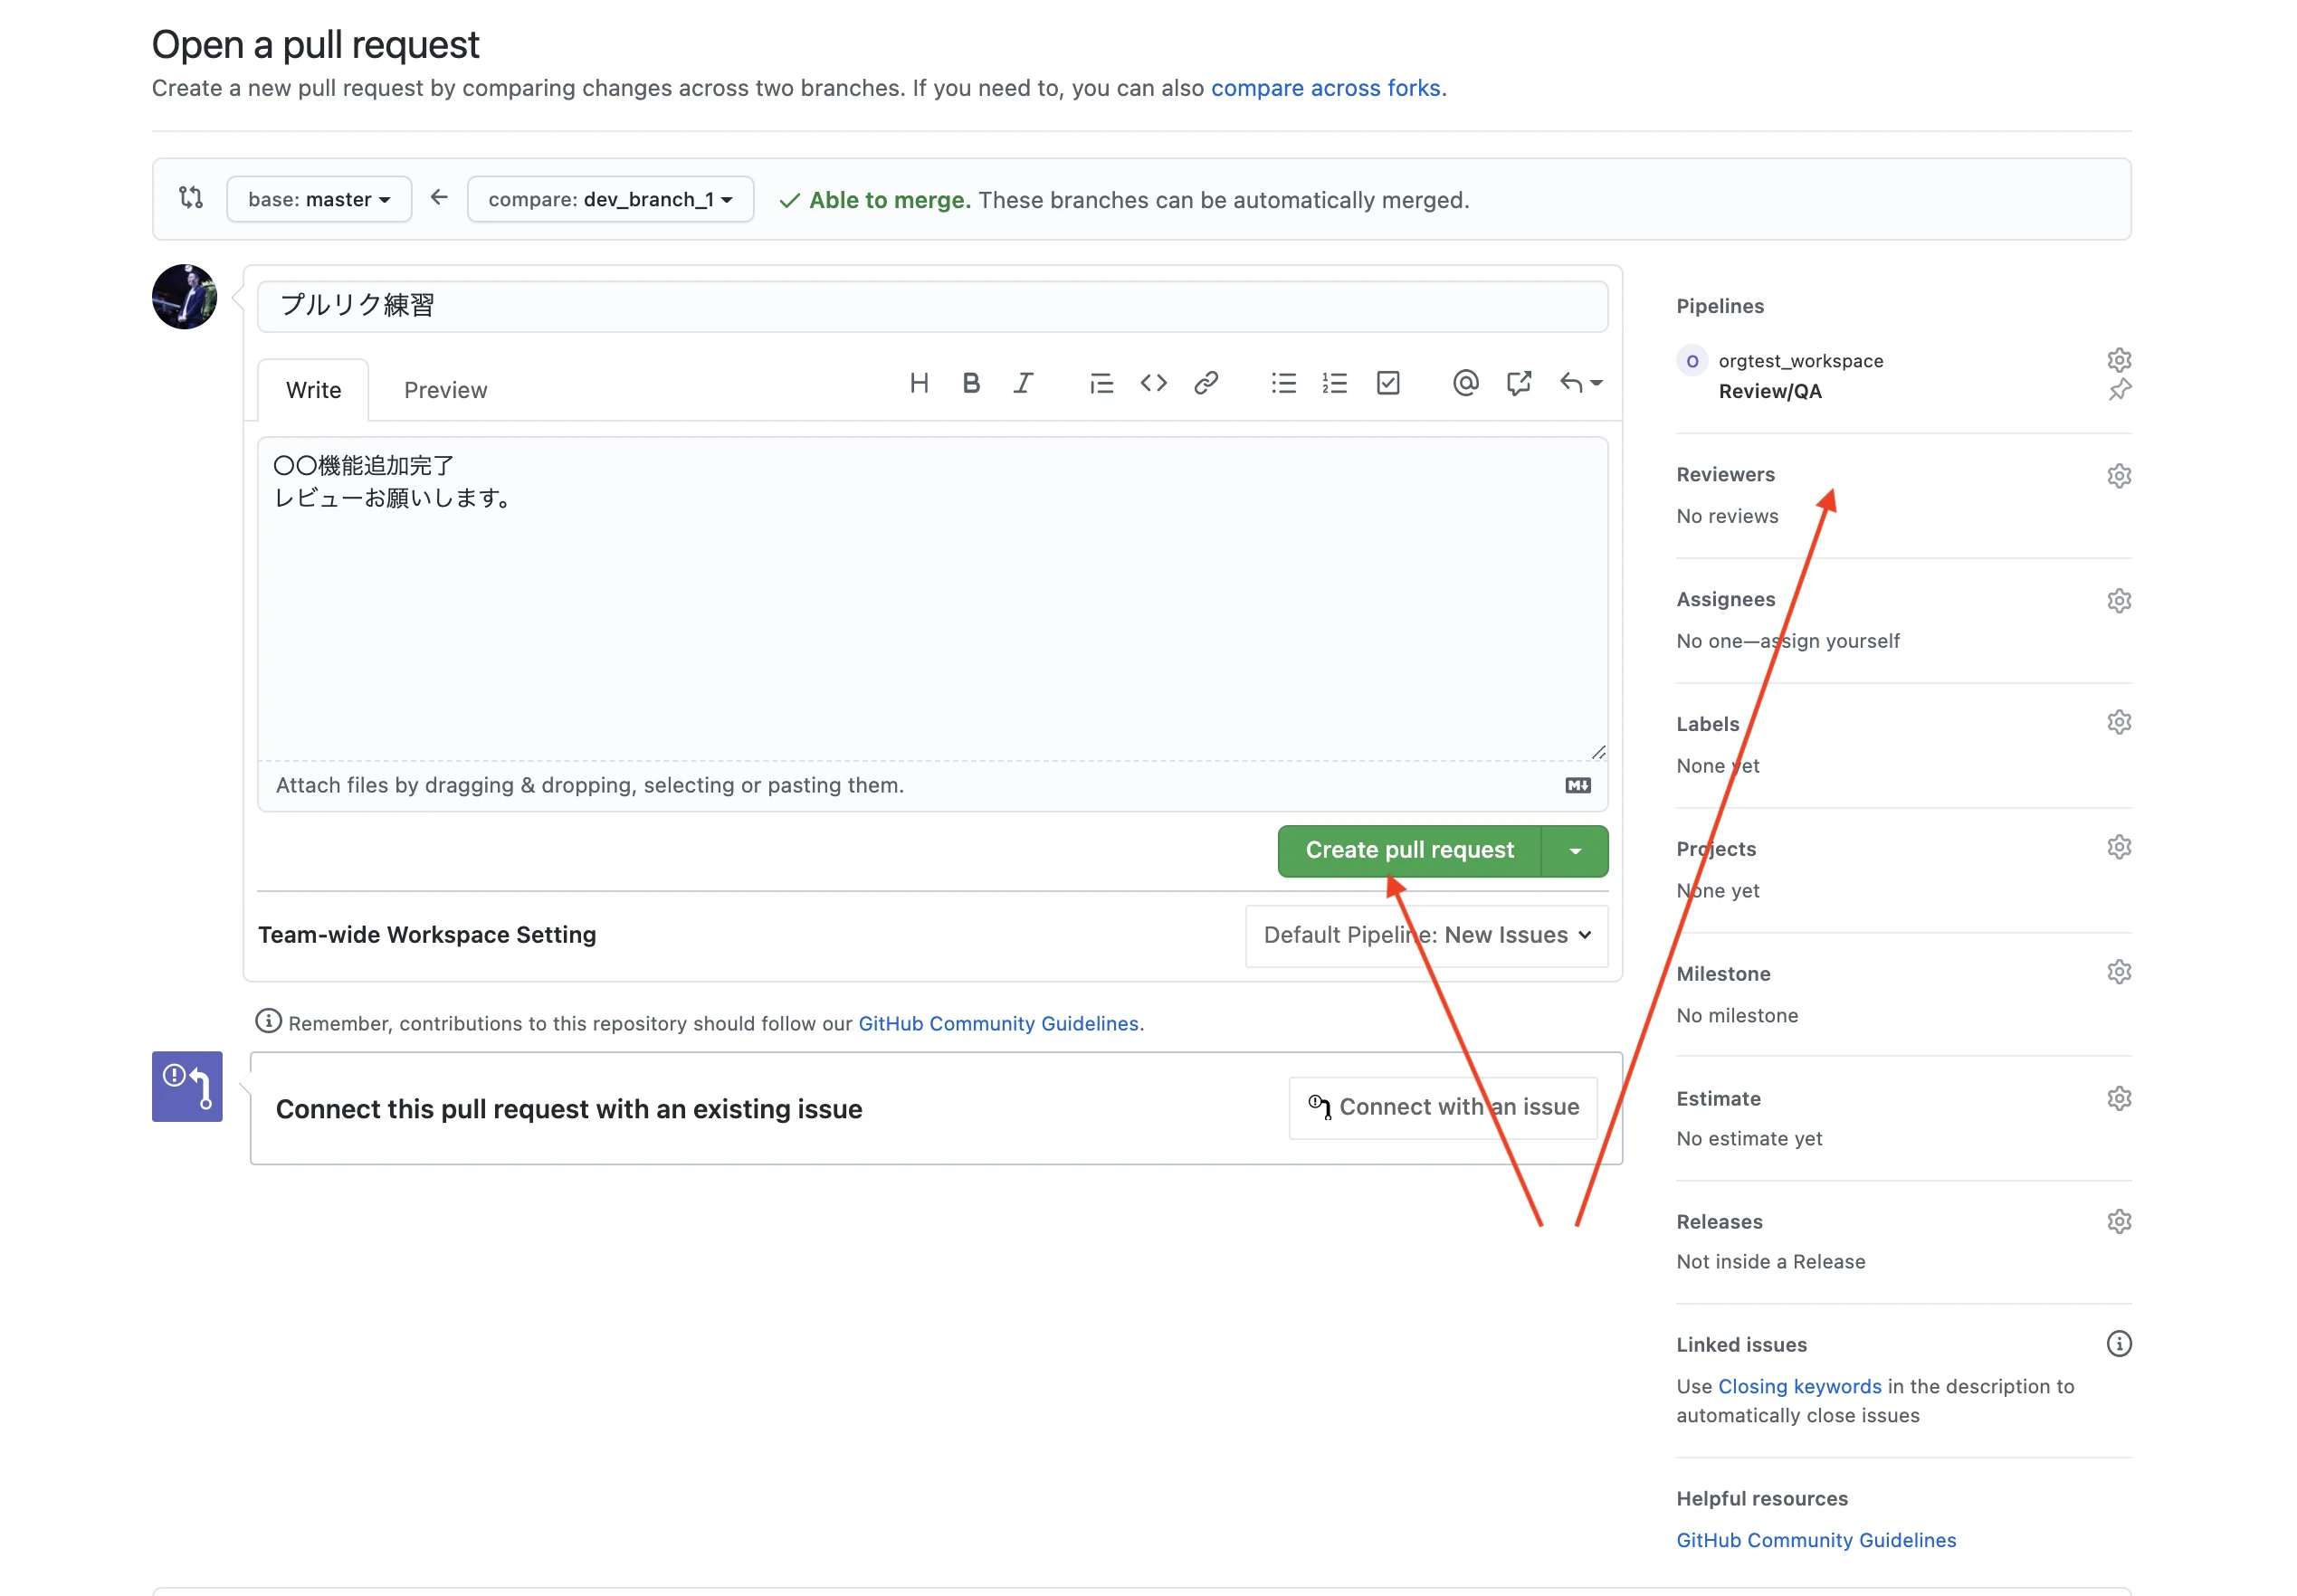Click the heading formatting icon
The height and width of the screenshot is (1596, 2297).
pos(918,383)
